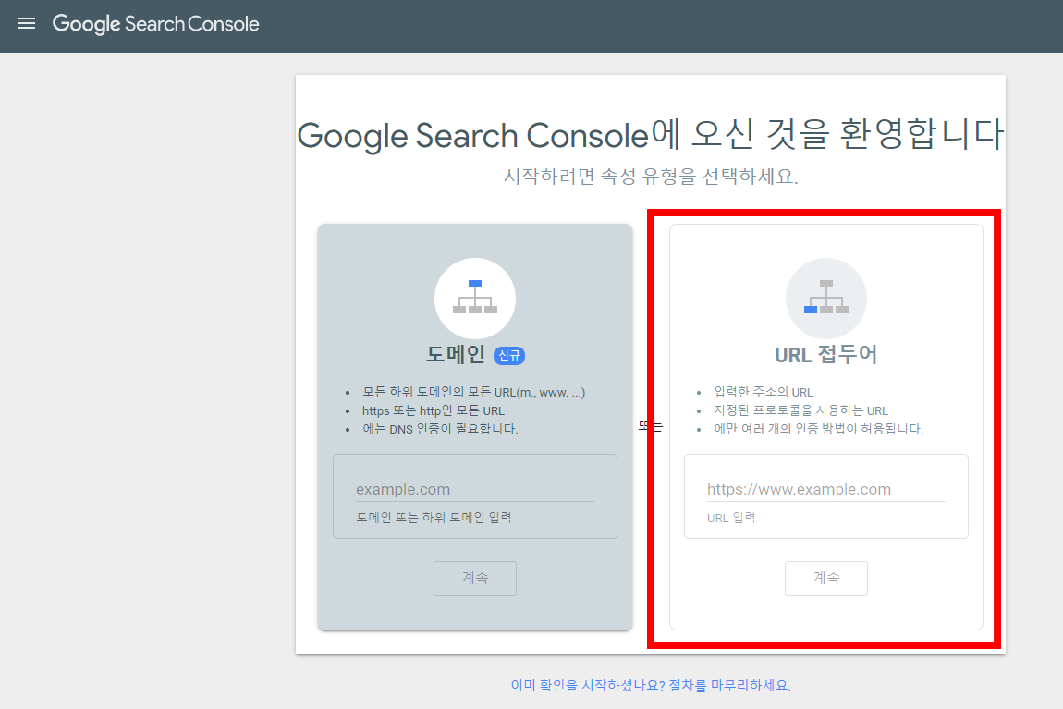This screenshot has width=1063, height=709.
Task: Click the 시작하려면 속성 유형을 선택하세요 subtitle
Action: click(x=651, y=177)
